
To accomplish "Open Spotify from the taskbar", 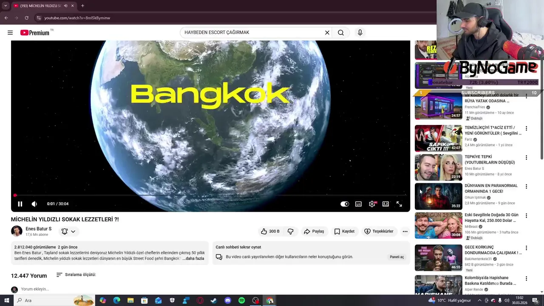I will (241, 300).
